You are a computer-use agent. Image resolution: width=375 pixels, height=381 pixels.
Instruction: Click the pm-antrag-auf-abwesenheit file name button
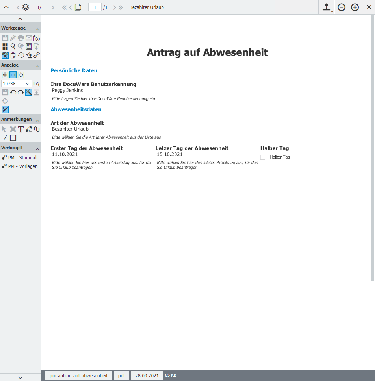(x=78, y=375)
